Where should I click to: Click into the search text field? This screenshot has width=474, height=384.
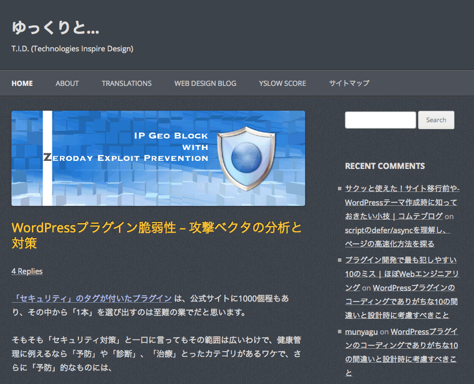pos(380,120)
